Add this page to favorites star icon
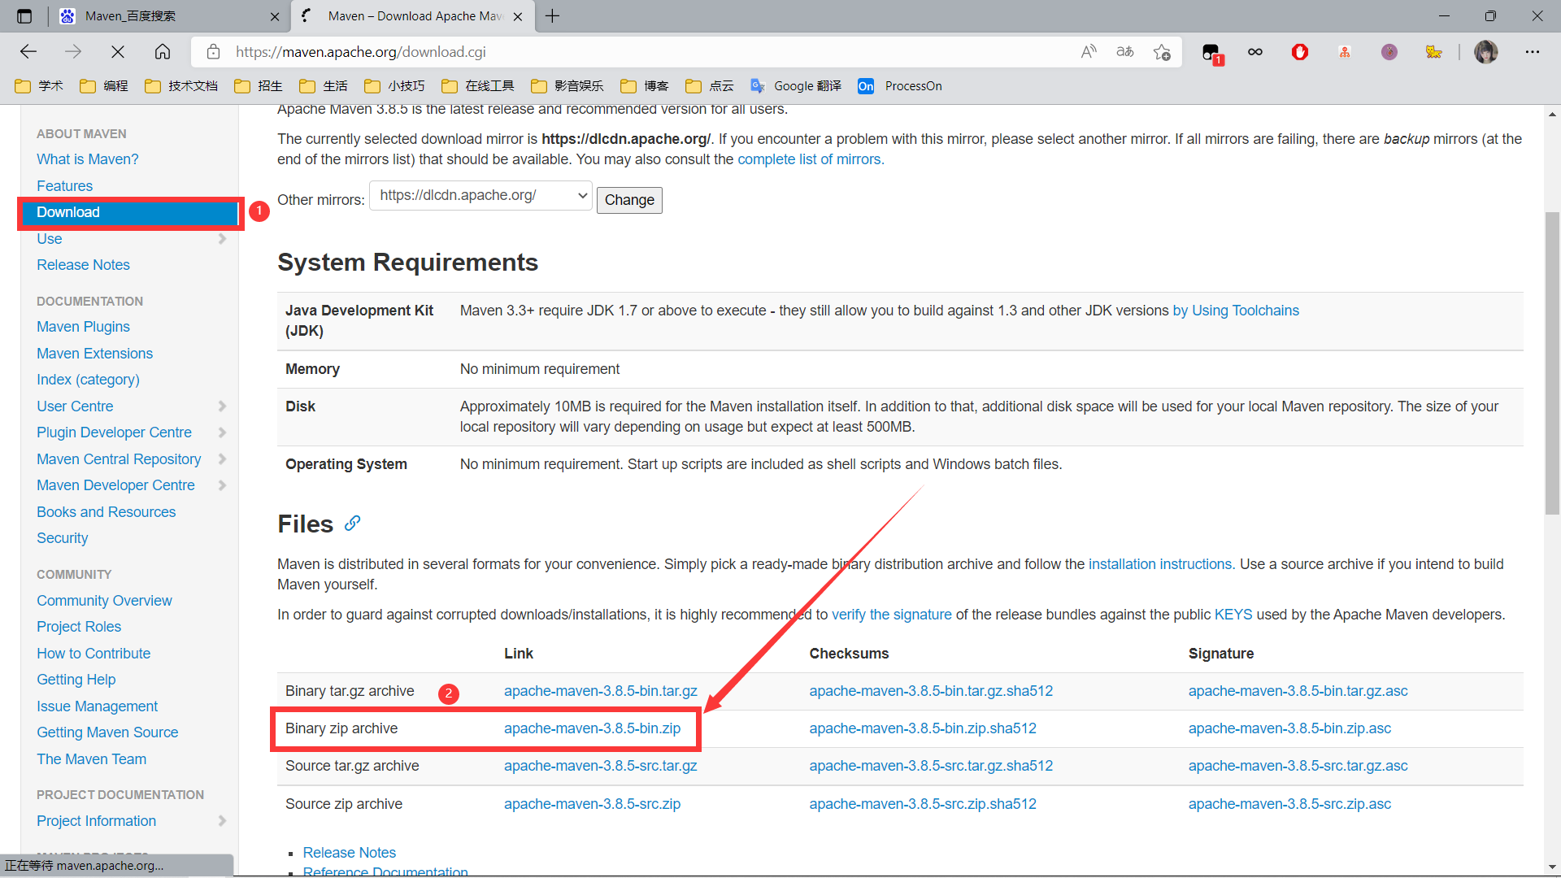 click(1162, 52)
